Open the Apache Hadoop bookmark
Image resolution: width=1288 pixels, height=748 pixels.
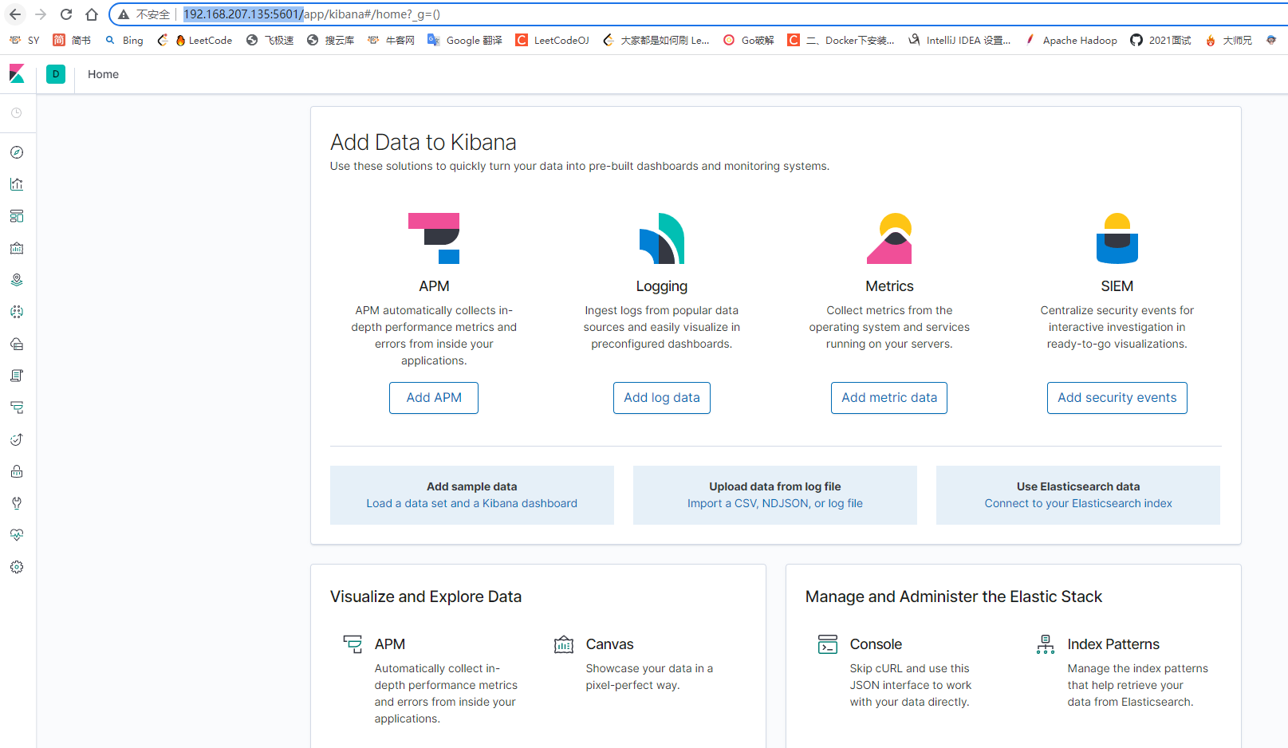pyautogui.click(x=1070, y=40)
